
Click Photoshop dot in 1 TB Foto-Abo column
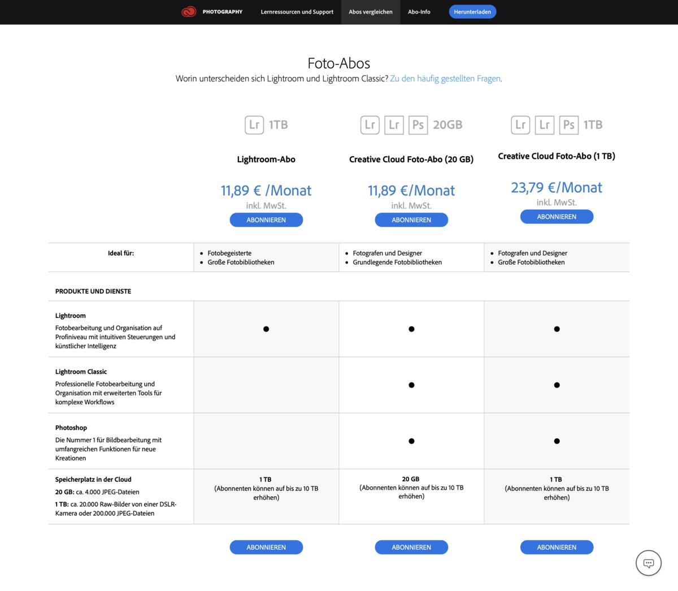(x=557, y=441)
